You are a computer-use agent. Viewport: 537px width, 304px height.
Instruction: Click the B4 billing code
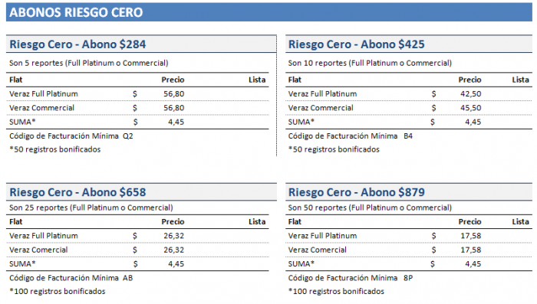pos(408,136)
